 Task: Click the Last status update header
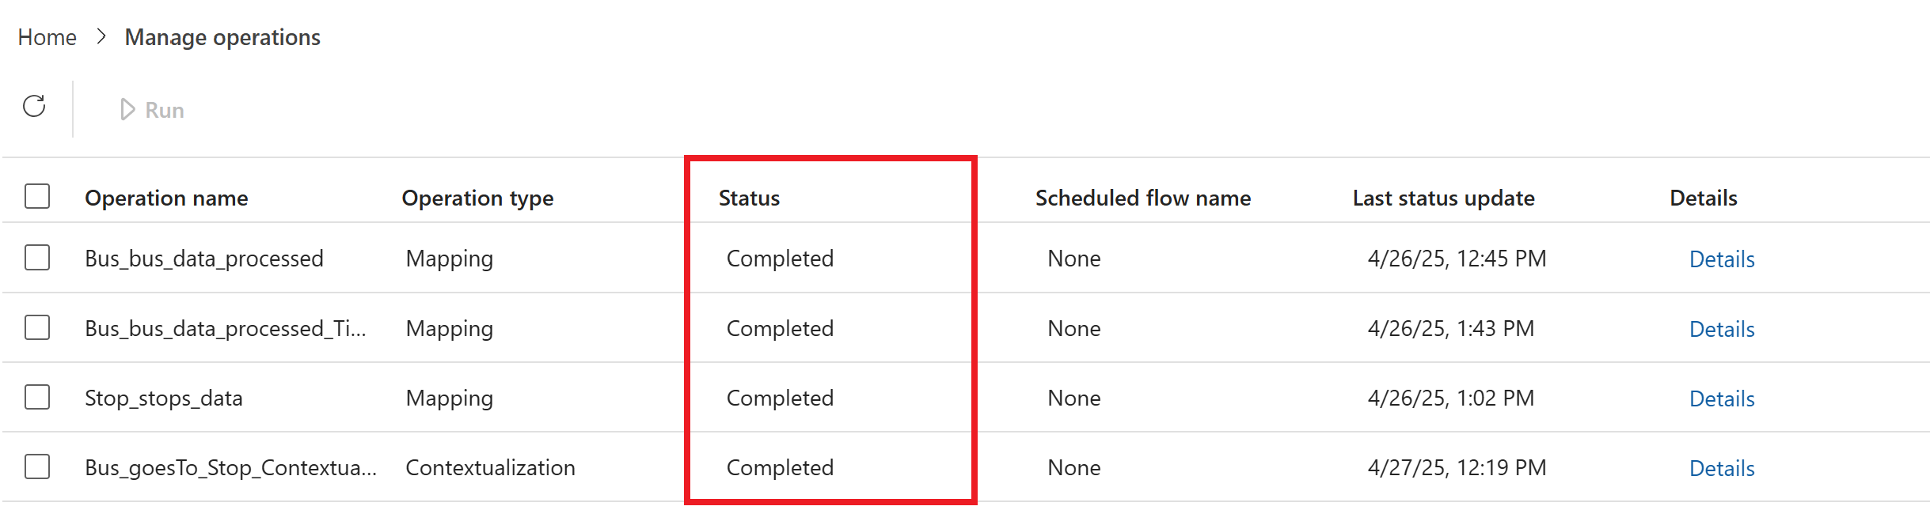[1443, 198]
